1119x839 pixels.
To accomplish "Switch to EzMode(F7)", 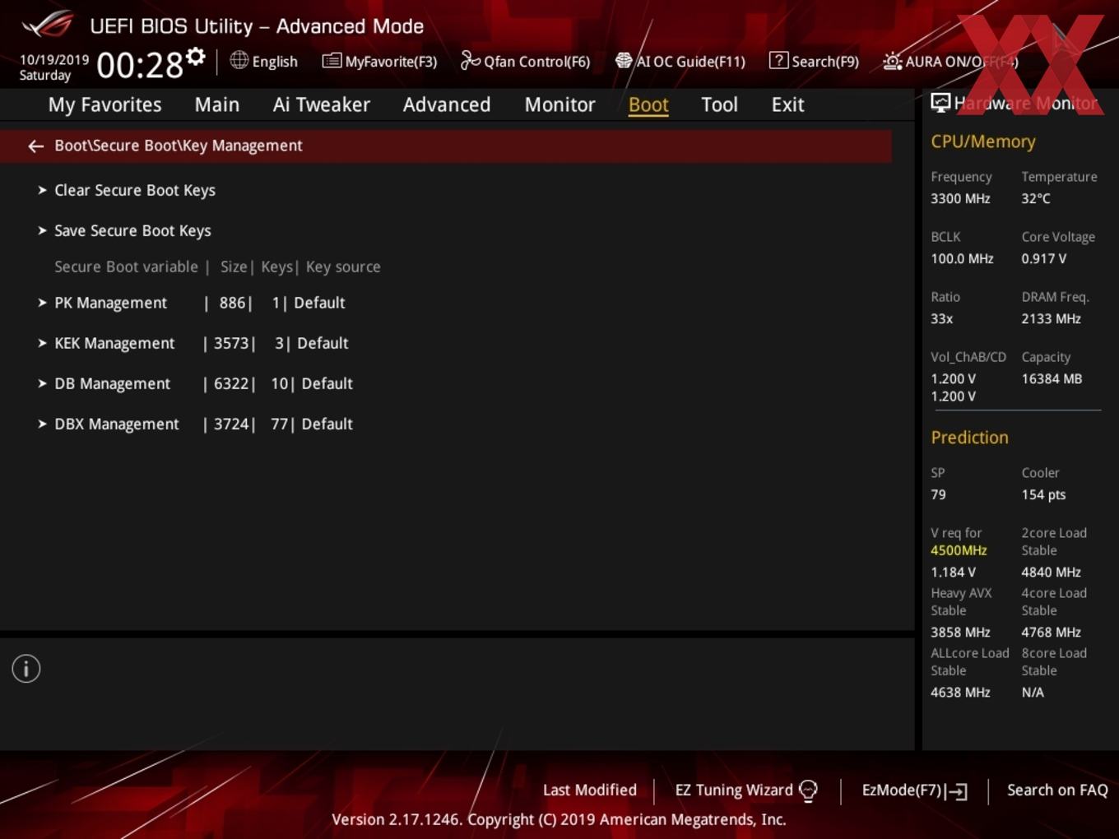I will [914, 790].
